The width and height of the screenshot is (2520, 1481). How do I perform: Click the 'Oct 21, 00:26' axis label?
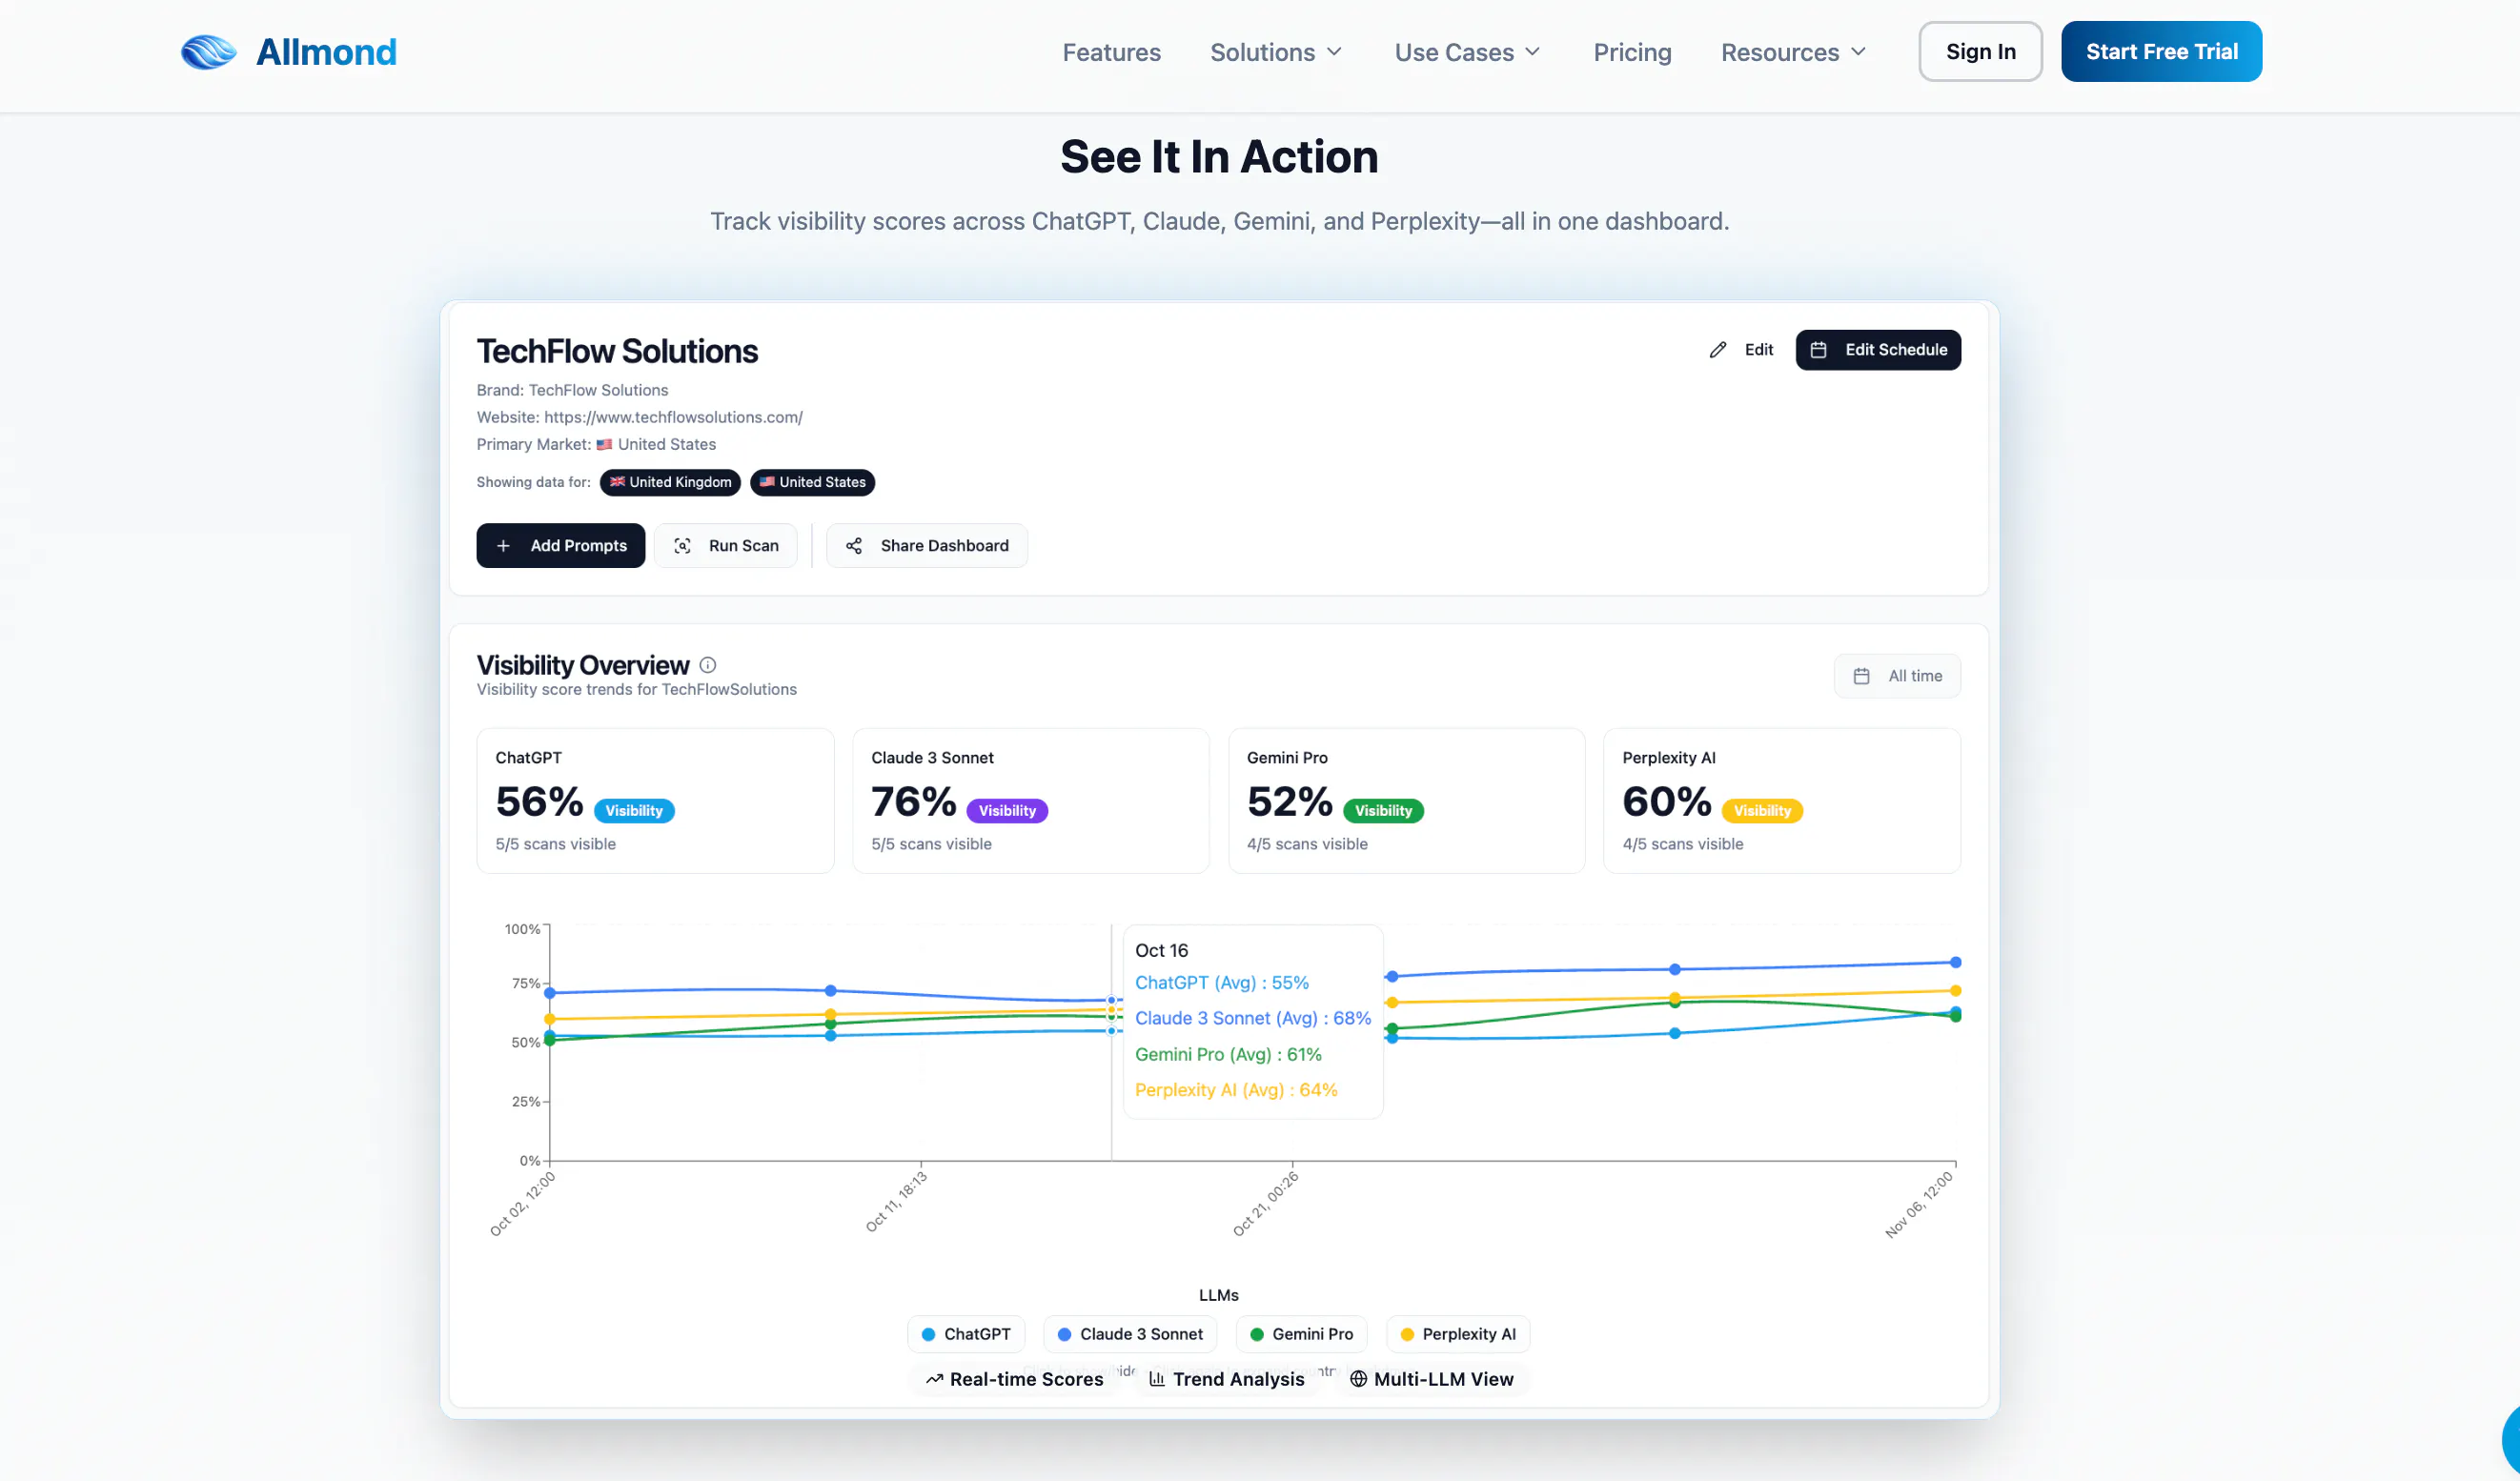pyautogui.click(x=1265, y=1204)
